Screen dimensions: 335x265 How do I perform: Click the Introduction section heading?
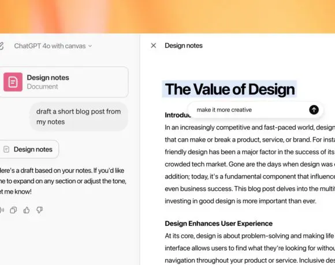(177, 115)
